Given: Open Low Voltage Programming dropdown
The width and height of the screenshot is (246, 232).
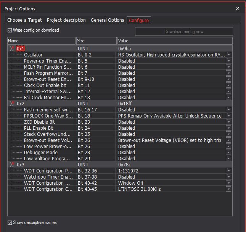Looking at the screenshot, I should (228, 158).
